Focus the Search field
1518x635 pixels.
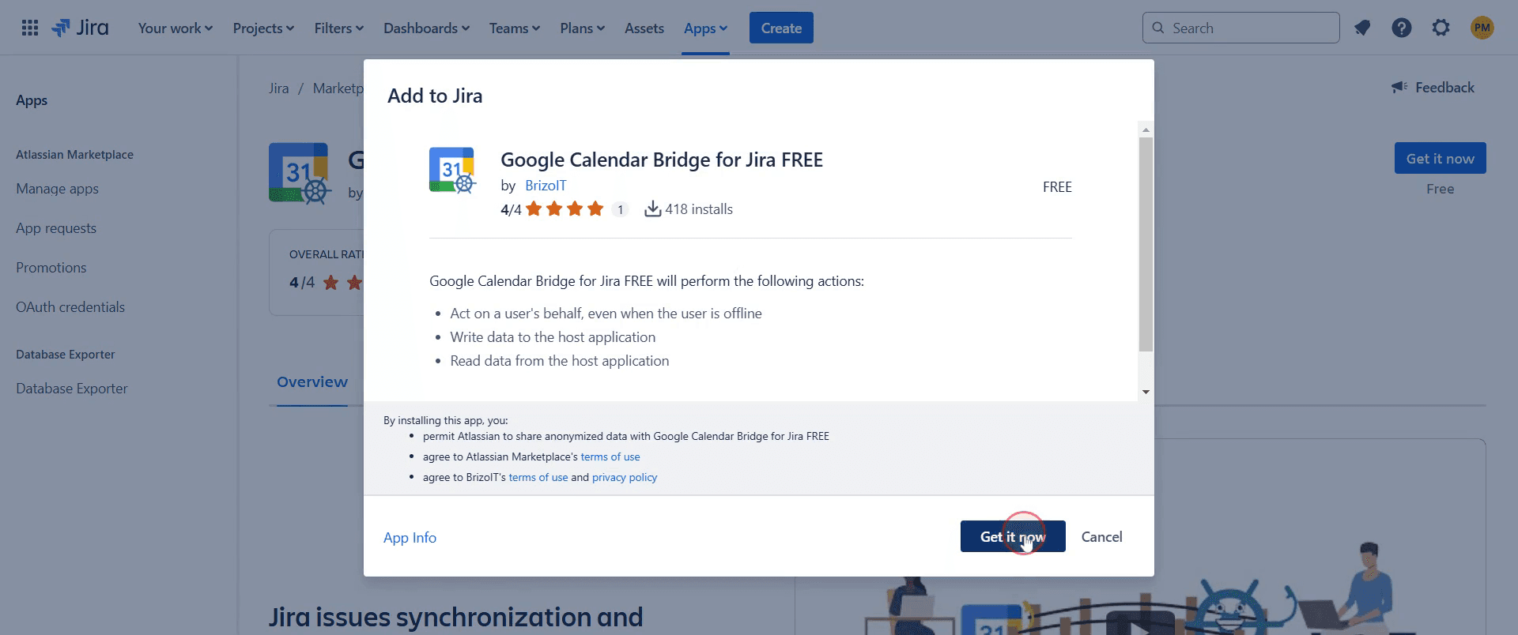click(x=1241, y=28)
